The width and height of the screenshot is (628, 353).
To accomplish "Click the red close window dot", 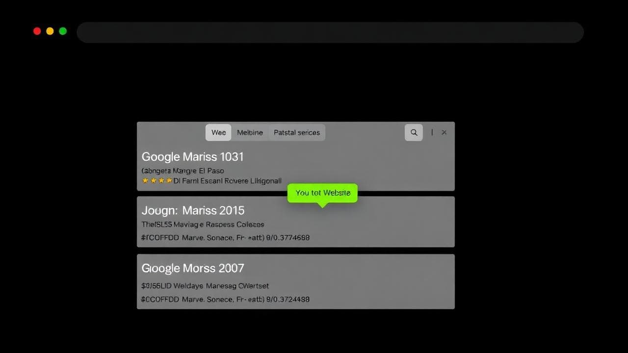I will [37, 31].
